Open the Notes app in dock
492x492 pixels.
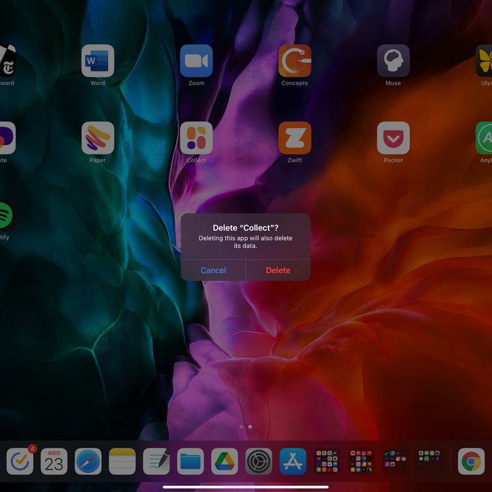[122, 461]
